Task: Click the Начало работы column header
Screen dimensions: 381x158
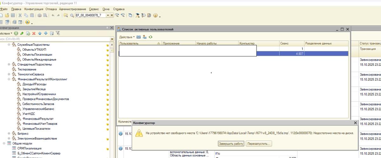Action: coord(217,43)
